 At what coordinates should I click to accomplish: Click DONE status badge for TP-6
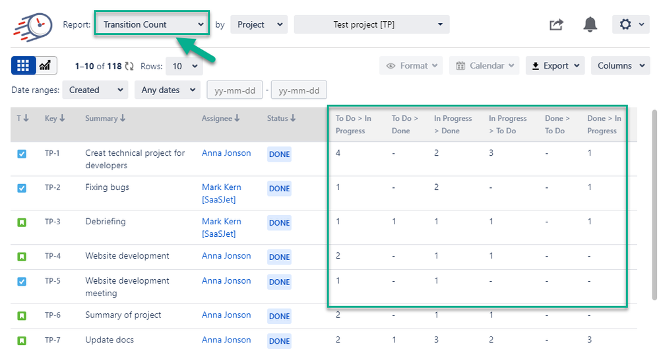click(x=280, y=316)
